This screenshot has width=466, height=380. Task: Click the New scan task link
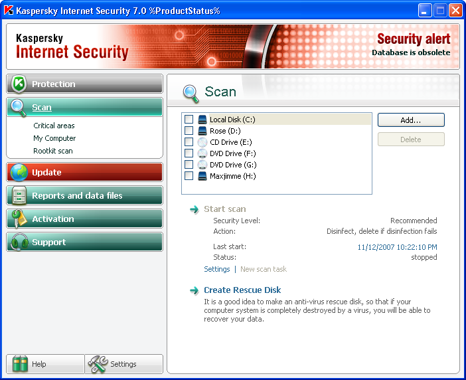click(264, 269)
